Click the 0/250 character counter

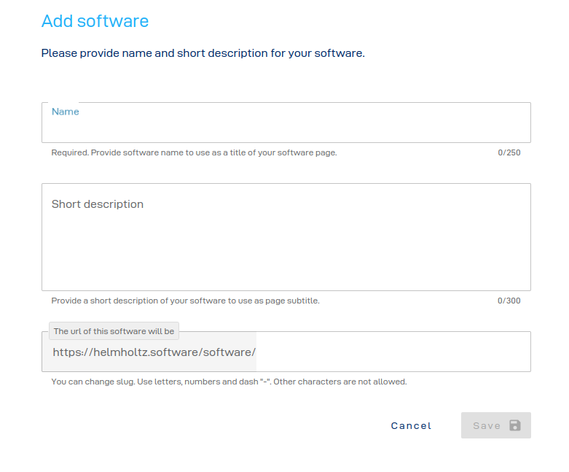(509, 153)
